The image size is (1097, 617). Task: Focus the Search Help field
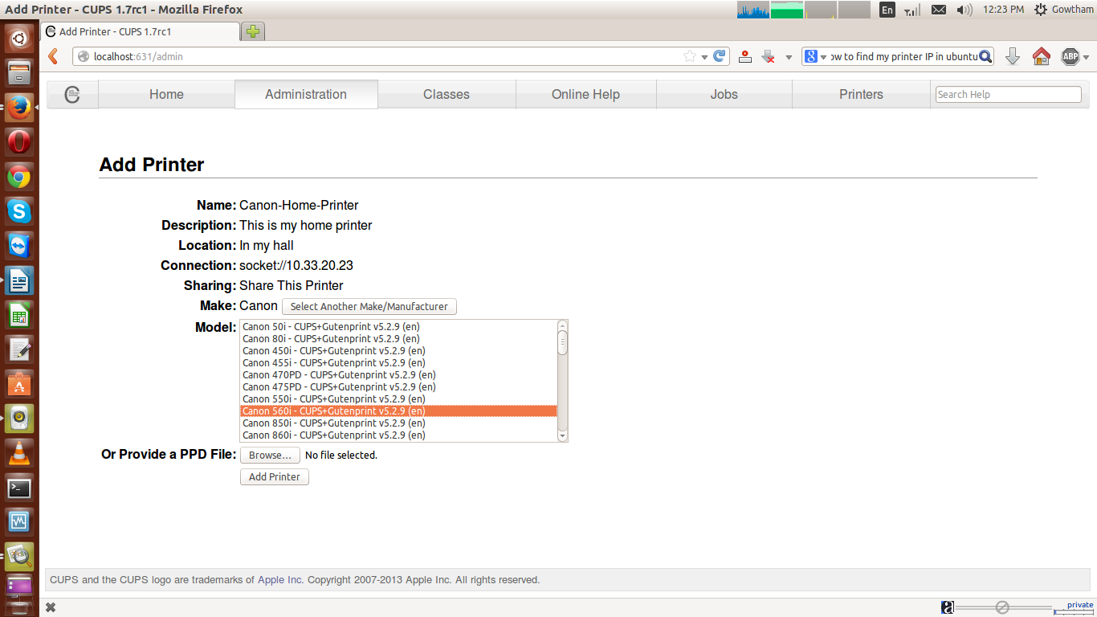click(1009, 94)
